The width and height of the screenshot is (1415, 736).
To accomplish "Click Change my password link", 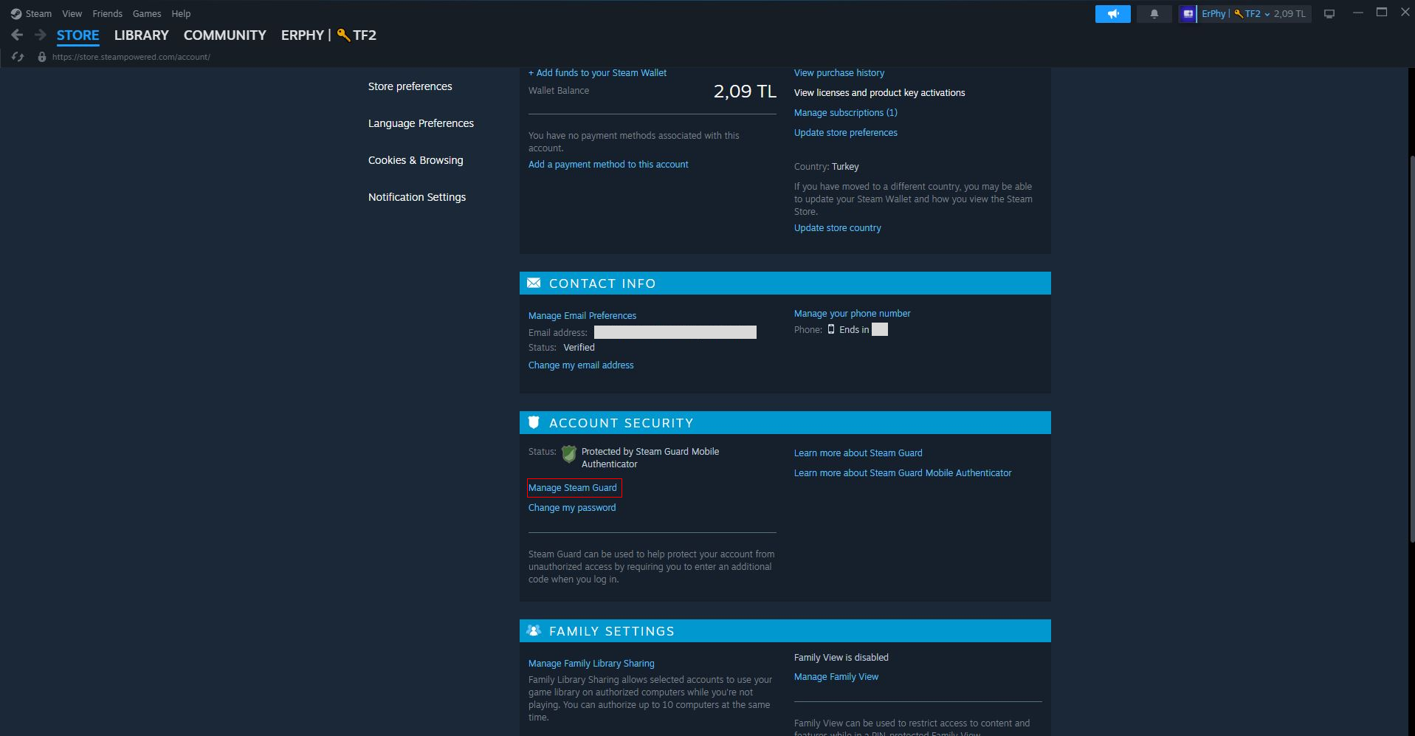I will pyautogui.click(x=572, y=508).
